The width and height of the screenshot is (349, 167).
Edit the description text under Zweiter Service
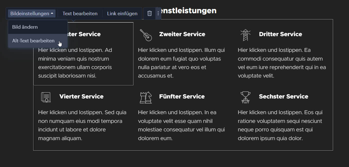pos(182,63)
